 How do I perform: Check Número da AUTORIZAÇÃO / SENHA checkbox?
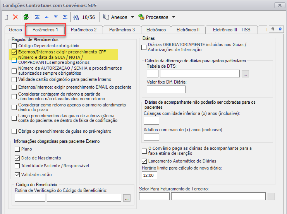coord(14,71)
